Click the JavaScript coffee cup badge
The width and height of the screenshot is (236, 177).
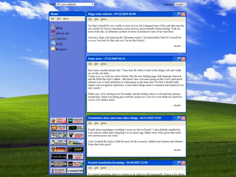(76, 135)
